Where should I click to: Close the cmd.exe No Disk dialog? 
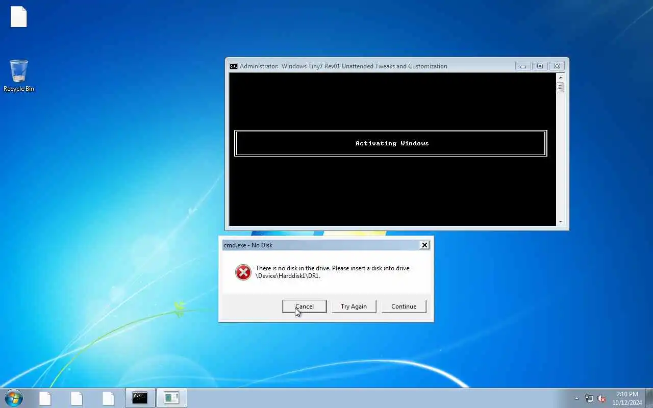click(x=424, y=245)
